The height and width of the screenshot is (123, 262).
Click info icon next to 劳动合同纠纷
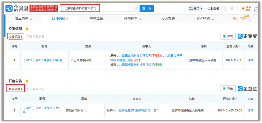click(x=86, y=110)
